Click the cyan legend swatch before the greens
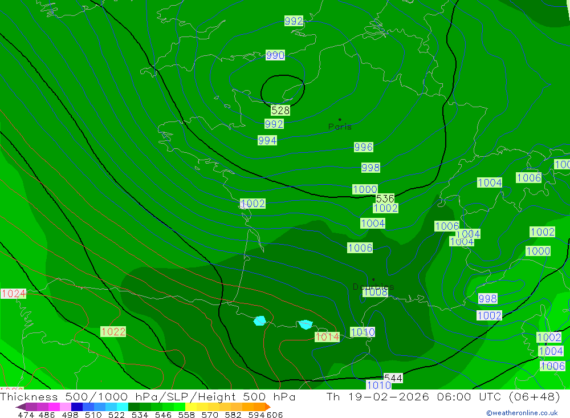The height and width of the screenshot is (418, 570). (123, 407)
